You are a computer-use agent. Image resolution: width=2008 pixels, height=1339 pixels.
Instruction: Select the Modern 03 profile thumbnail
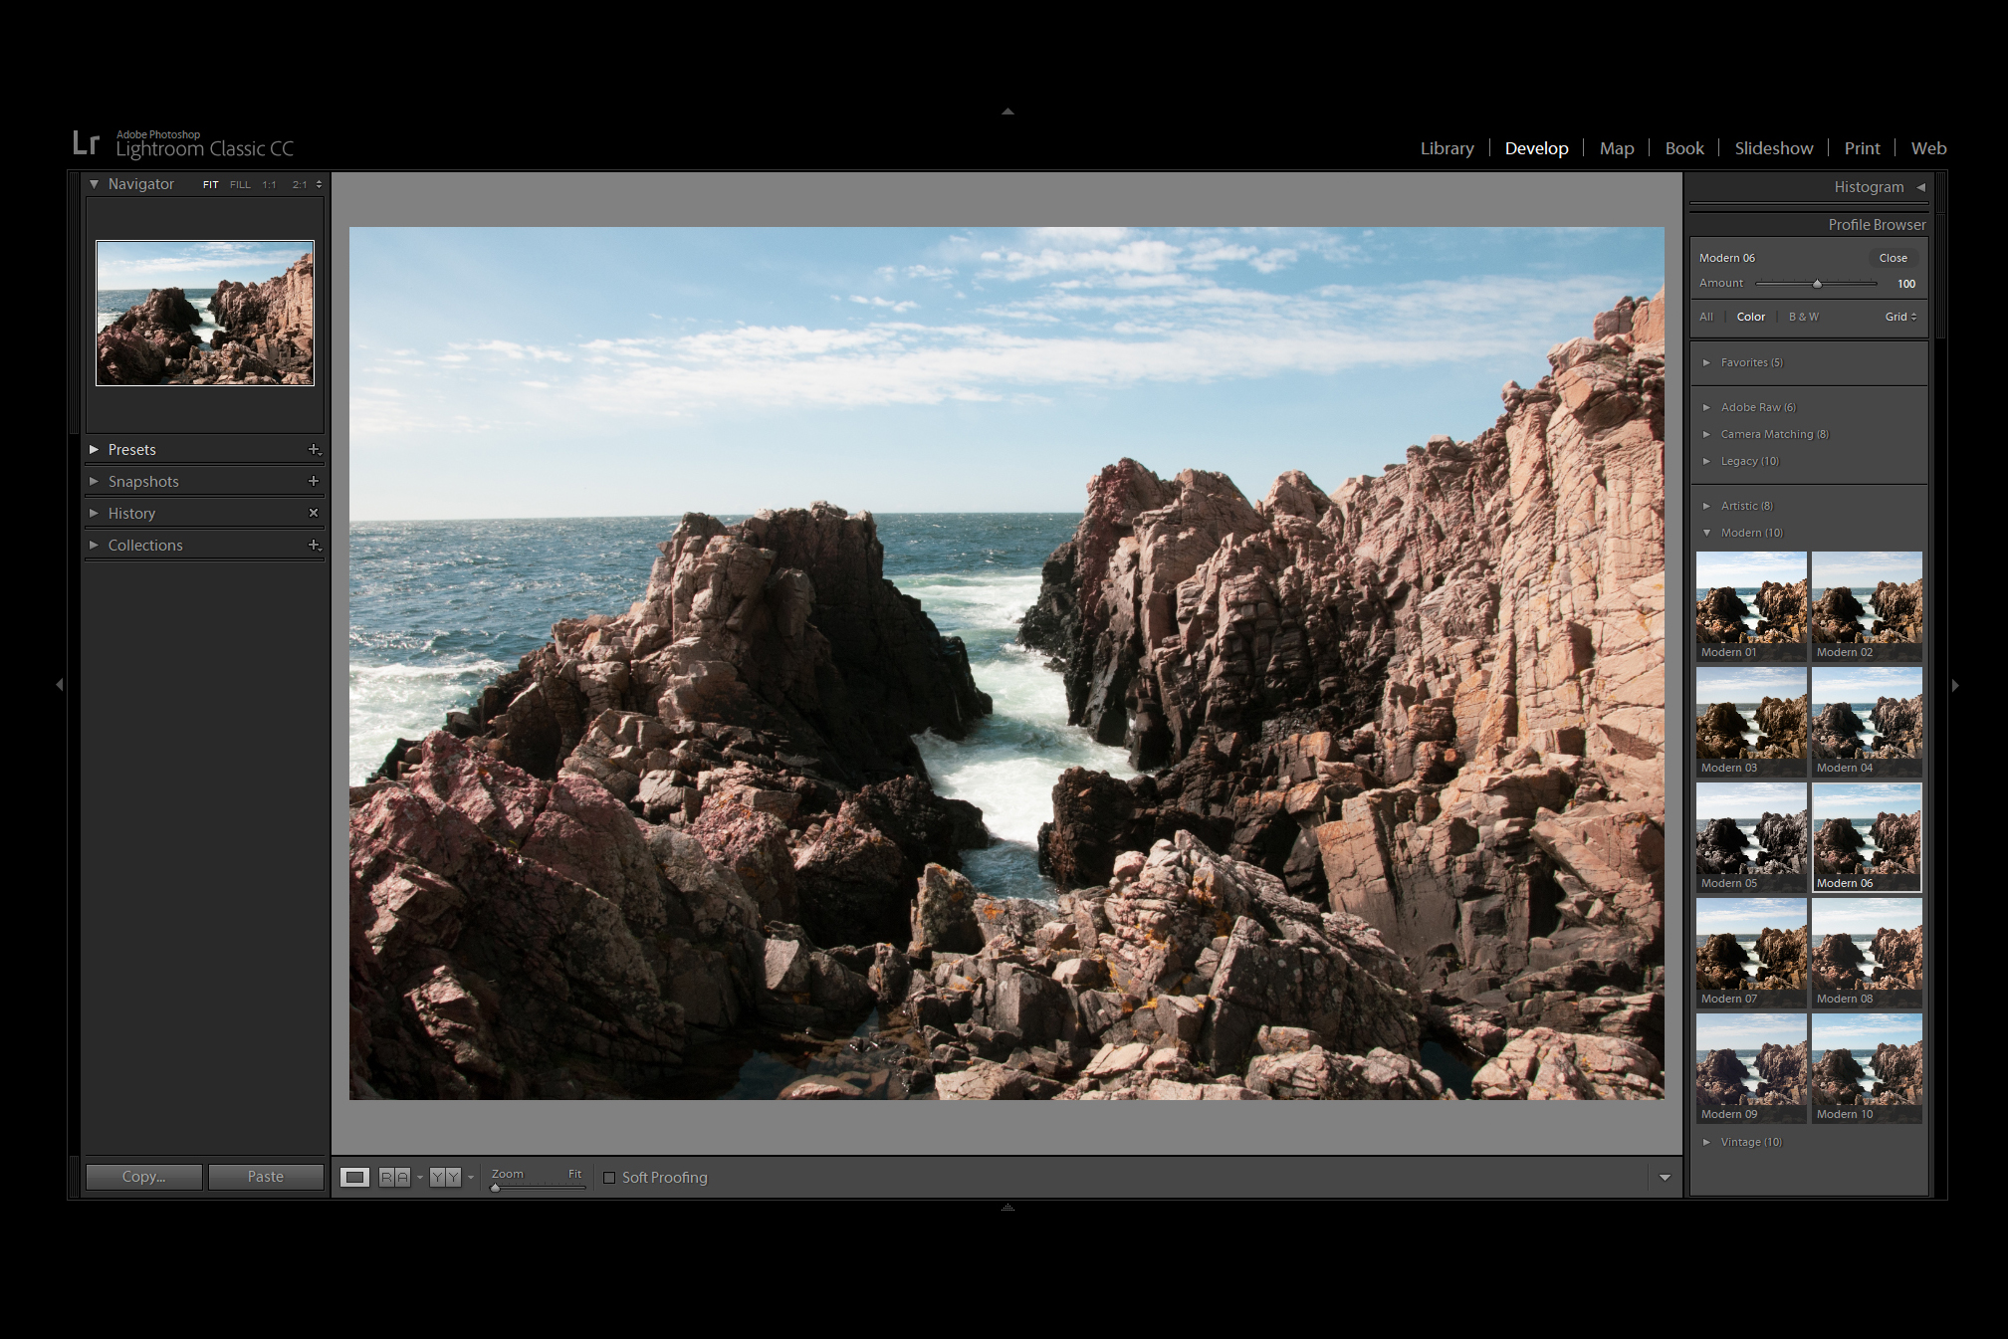[x=1751, y=719]
